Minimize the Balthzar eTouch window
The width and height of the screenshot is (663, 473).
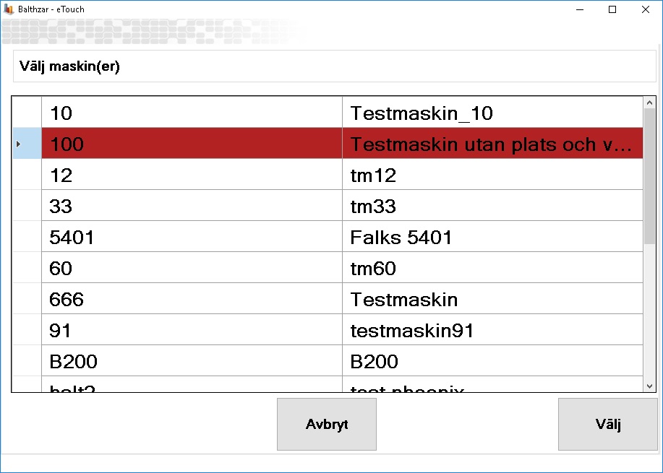pos(579,10)
